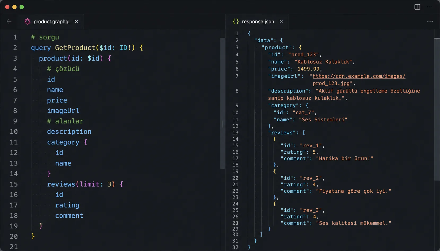Click the 'comment' field in the query
Viewport: 440px width, 251px height.
tap(69, 216)
